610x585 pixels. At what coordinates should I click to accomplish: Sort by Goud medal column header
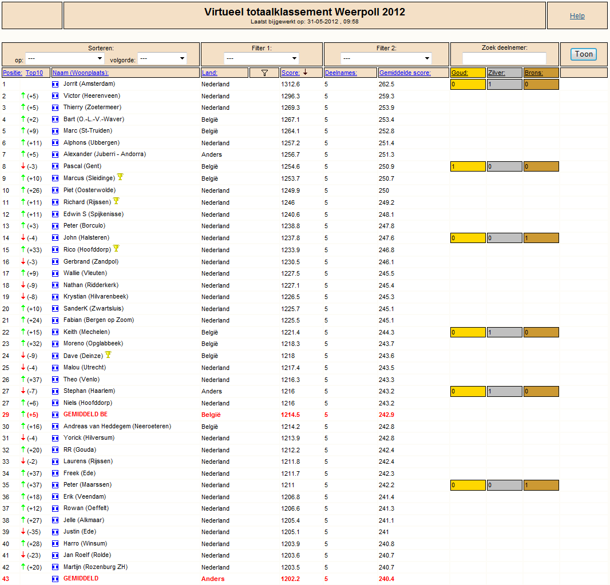coord(460,73)
